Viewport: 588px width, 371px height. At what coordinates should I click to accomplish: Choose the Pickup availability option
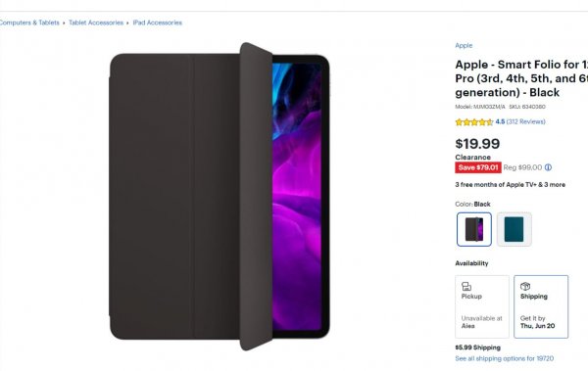click(x=482, y=306)
